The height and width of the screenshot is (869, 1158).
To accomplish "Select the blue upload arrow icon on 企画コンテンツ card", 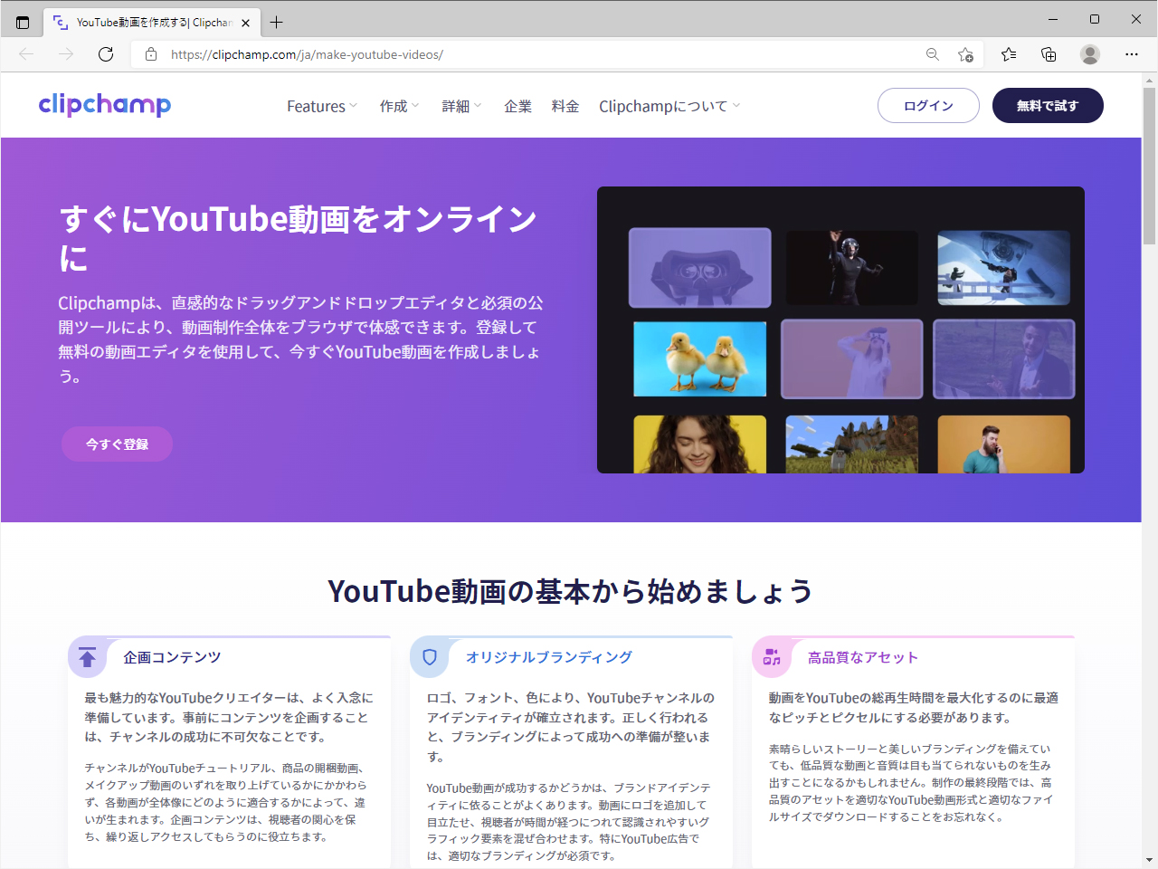I will tap(87, 657).
